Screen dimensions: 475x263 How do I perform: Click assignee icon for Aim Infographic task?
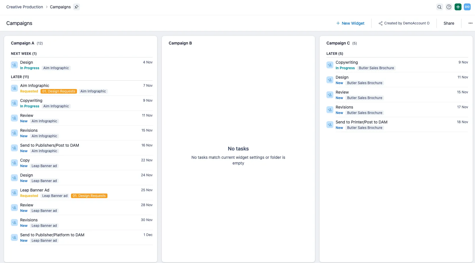(x=14, y=88)
